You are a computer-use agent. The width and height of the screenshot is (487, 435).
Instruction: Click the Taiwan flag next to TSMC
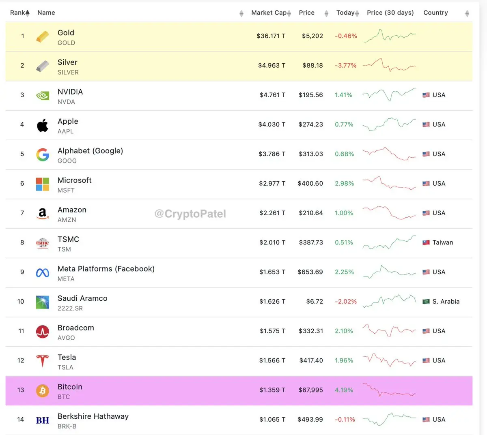coord(426,242)
